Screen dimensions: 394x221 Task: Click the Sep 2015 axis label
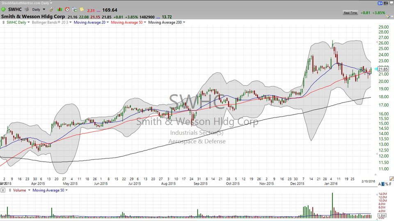tap(201, 184)
